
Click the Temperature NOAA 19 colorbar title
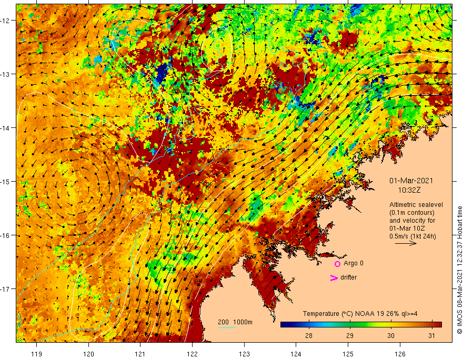(360, 314)
